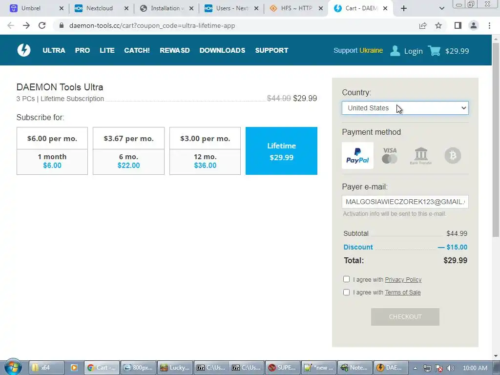Select Bitcoin payment method
This screenshot has width=500, height=375.
click(453, 155)
